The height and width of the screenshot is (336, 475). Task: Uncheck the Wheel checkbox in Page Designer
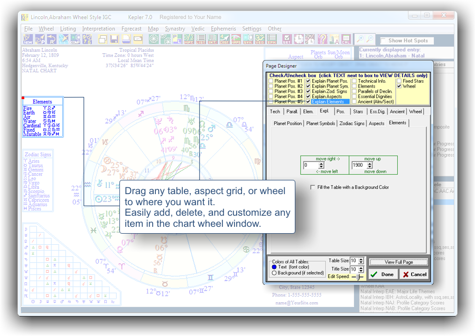[x=399, y=86]
